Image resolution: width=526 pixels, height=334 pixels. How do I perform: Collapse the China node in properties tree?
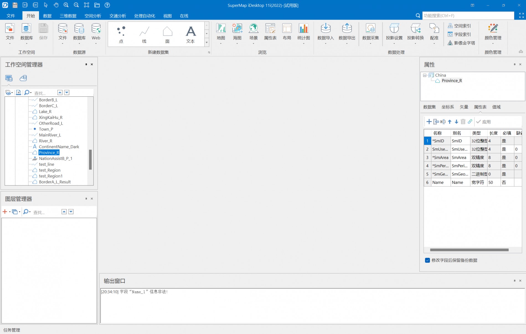click(x=424, y=75)
